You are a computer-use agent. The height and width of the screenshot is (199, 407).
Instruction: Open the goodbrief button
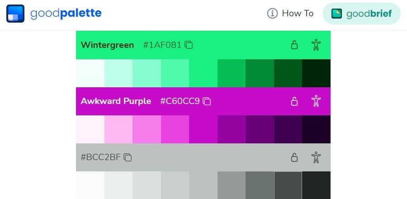pyautogui.click(x=361, y=14)
